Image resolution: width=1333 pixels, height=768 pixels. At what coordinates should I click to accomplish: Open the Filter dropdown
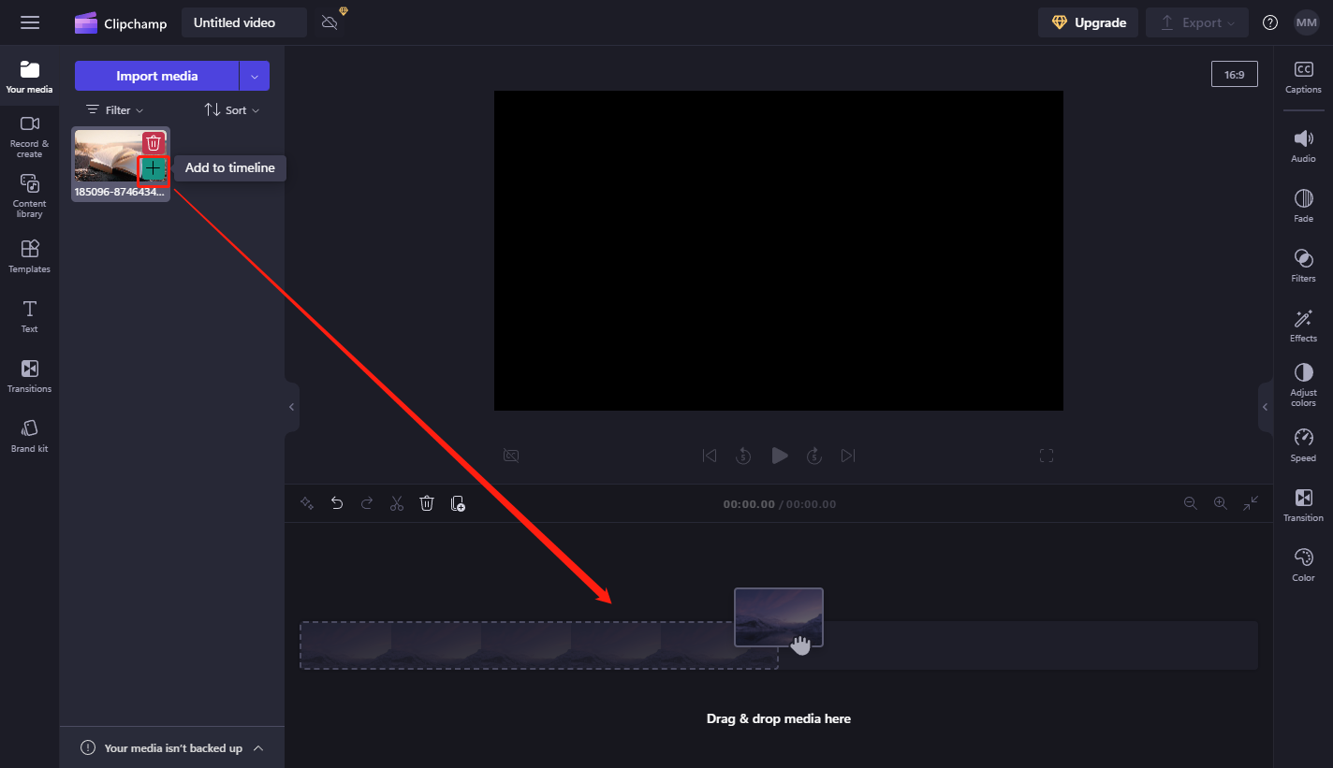115,110
